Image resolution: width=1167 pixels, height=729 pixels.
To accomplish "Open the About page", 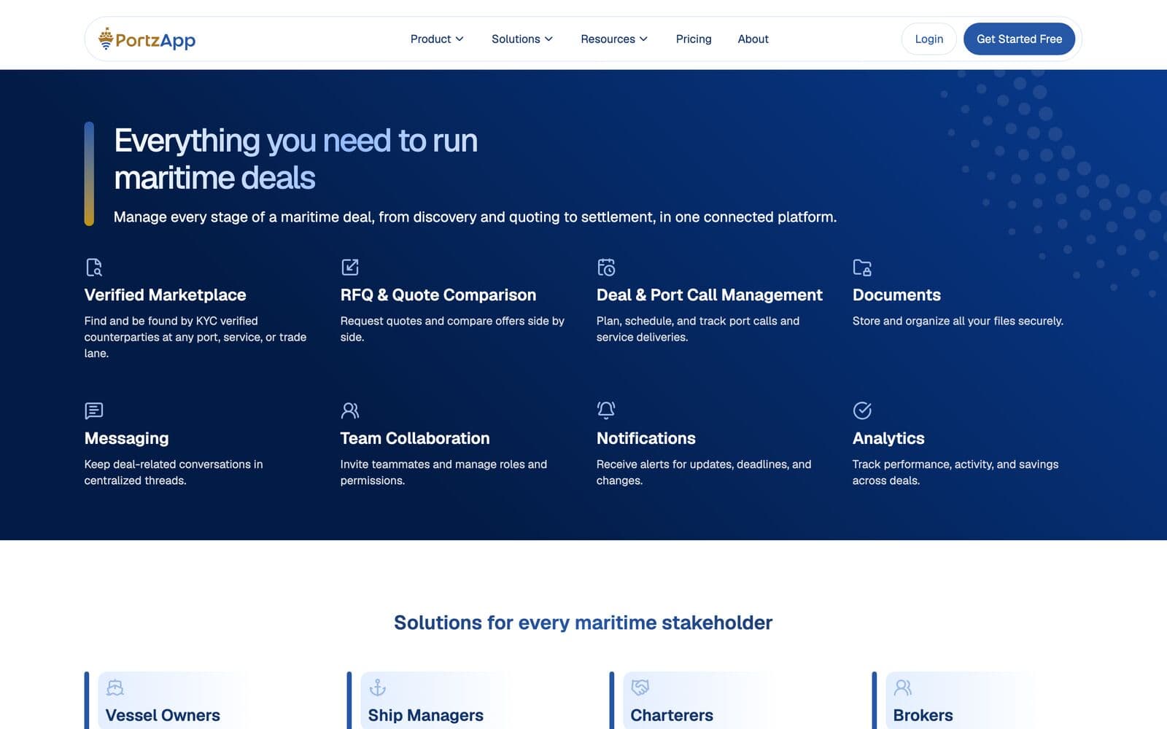I will 753,39.
